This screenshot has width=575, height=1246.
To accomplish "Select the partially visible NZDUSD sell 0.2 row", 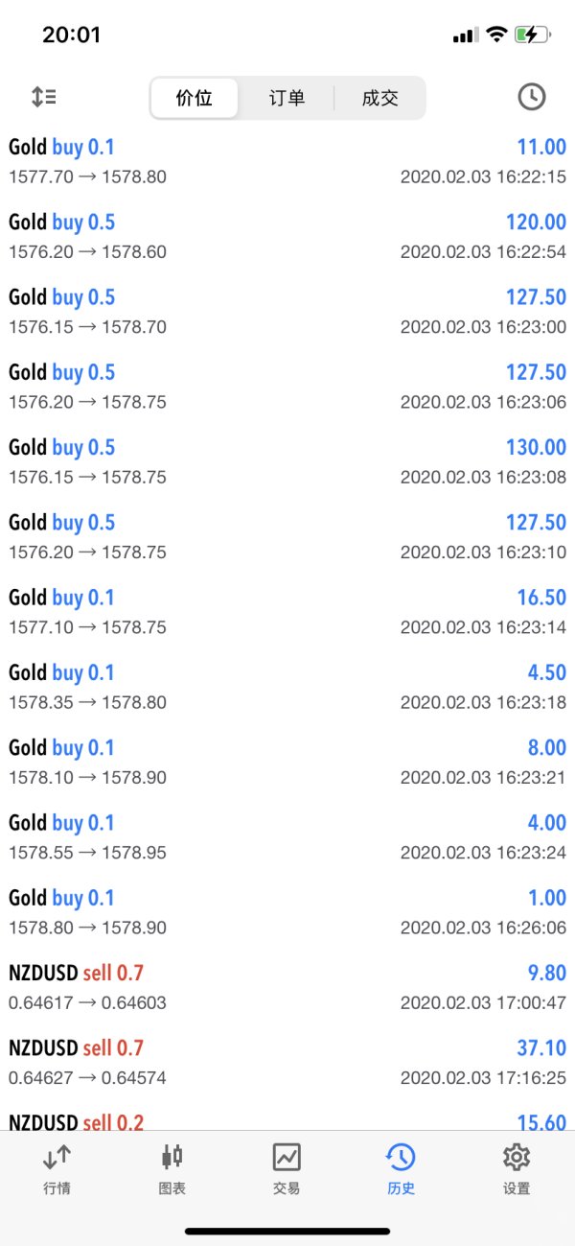I will 287,1117.
